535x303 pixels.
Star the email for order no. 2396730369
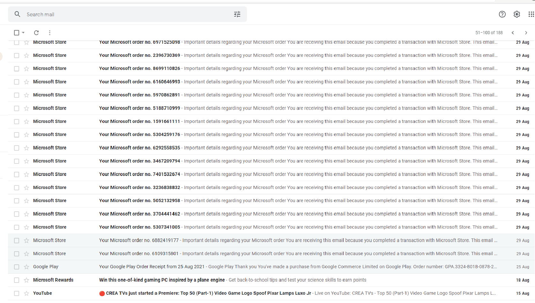pyautogui.click(x=26, y=56)
